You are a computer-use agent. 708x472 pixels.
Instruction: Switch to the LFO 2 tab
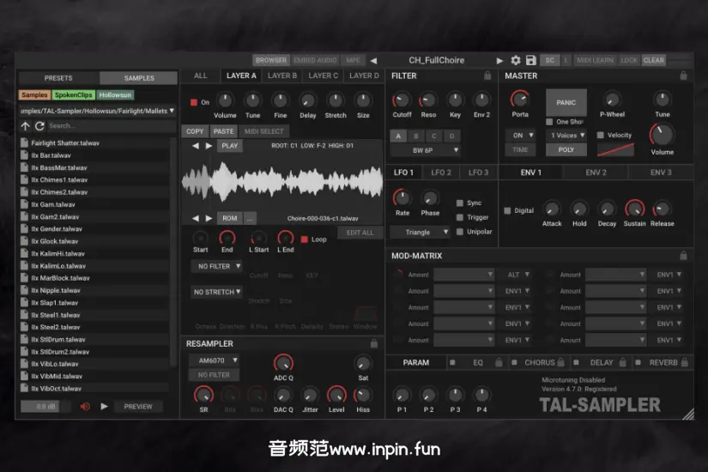(441, 172)
